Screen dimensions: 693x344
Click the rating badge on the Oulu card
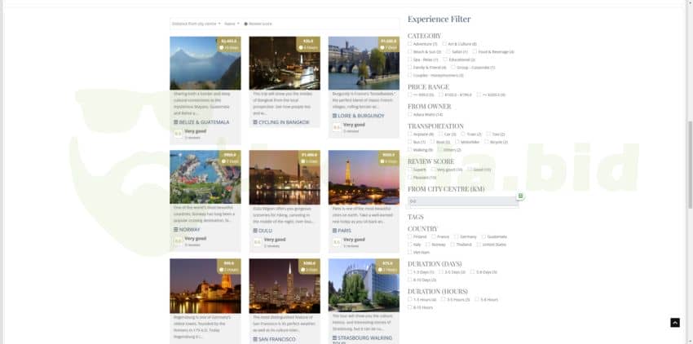pos(258,241)
